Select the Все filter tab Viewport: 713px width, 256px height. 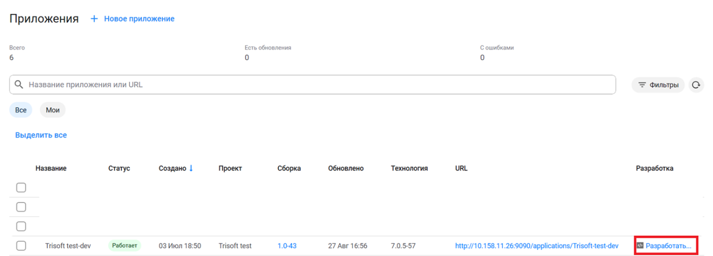pos(21,110)
